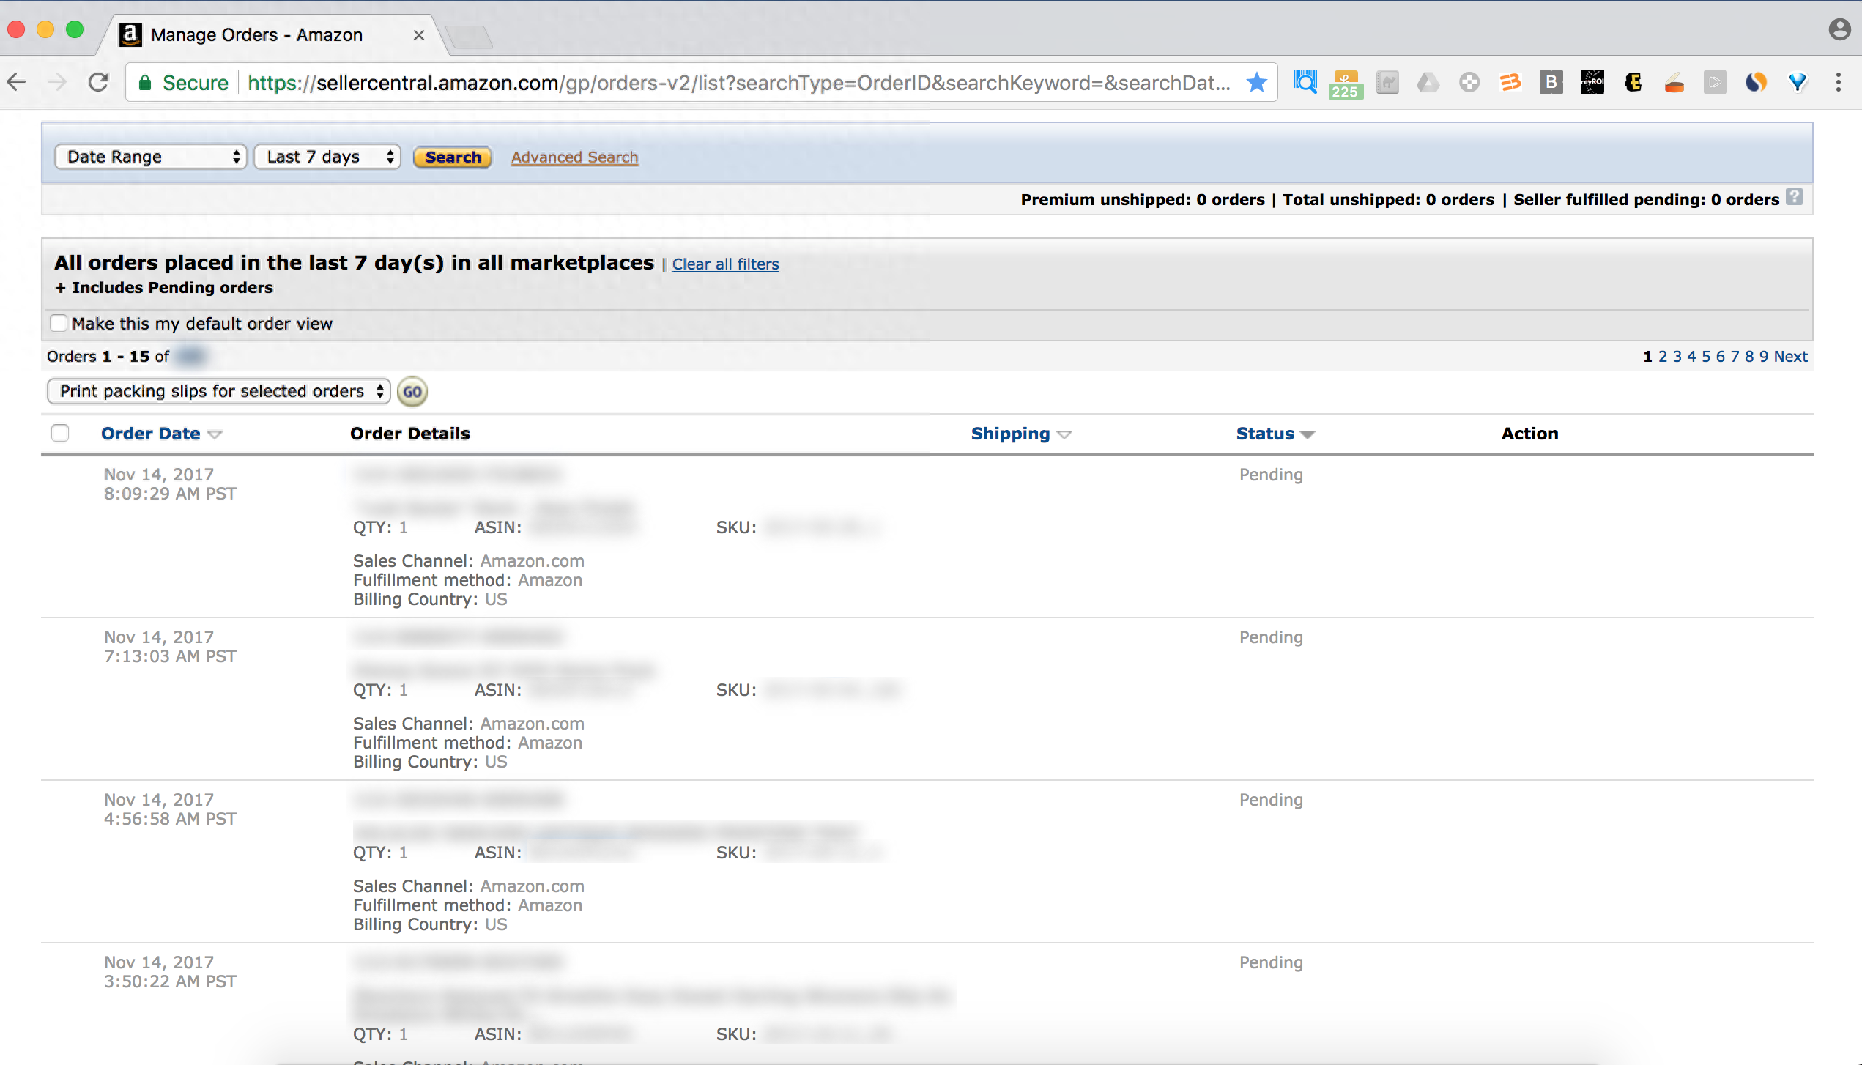Image resolution: width=1862 pixels, height=1065 pixels.
Task: Reload the Manage Orders page
Action: point(98,83)
